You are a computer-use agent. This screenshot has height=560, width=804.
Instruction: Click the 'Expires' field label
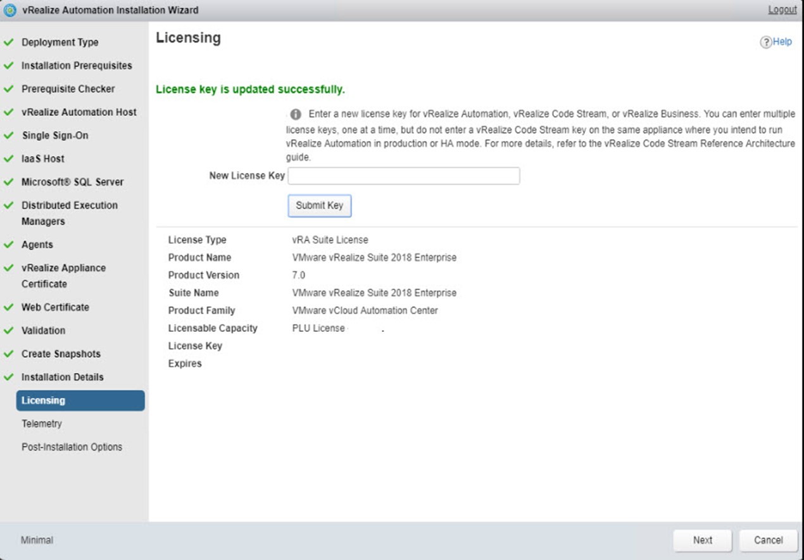coord(185,364)
